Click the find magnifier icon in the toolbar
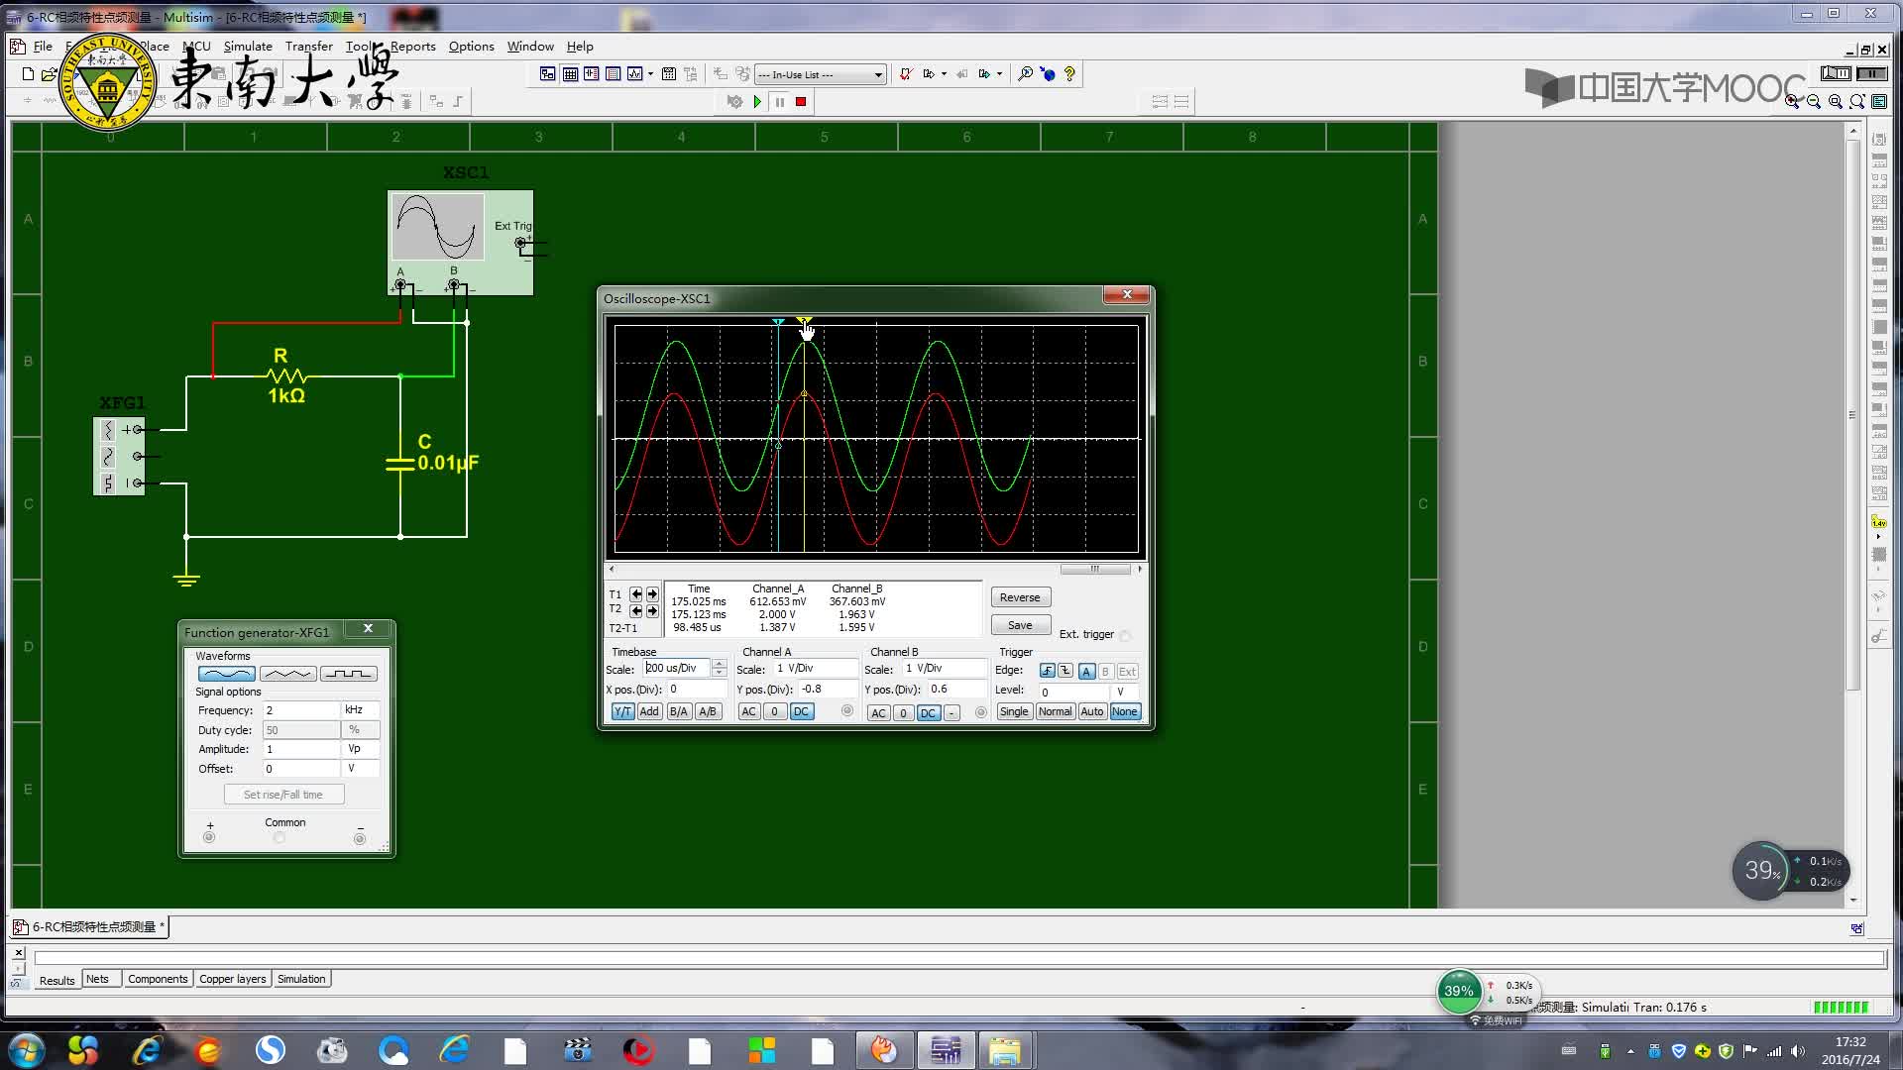Viewport: 1903px width, 1070px height. tap(1026, 74)
